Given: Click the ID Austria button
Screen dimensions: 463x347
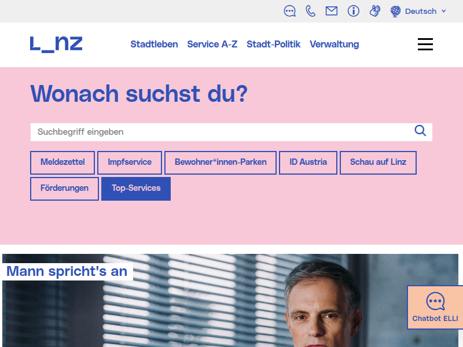Looking at the screenshot, I should coord(308,163).
